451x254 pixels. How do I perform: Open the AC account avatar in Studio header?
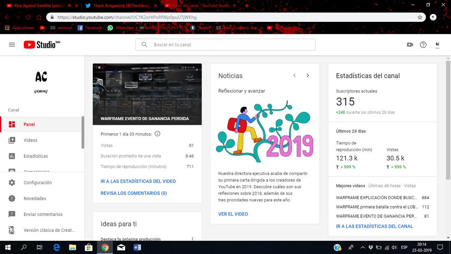(x=437, y=44)
